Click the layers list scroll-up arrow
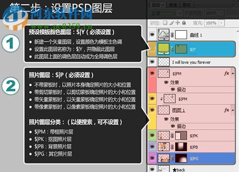The width and height of the screenshot is (239, 172). 238,31
